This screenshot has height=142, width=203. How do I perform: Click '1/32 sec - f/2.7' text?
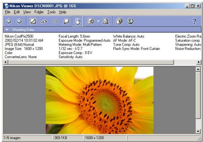70,49
